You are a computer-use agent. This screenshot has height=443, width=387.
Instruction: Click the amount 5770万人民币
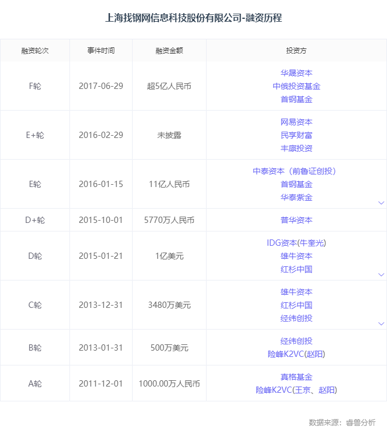(x=169, y=220)
